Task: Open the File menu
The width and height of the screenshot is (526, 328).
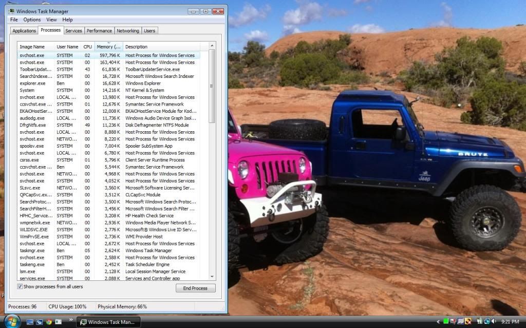Action: pos(14,20)
